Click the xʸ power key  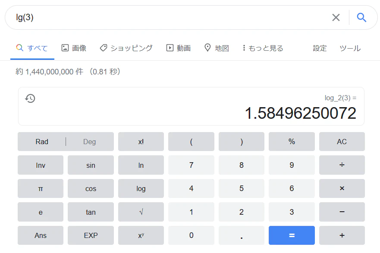tap(141, 235)
